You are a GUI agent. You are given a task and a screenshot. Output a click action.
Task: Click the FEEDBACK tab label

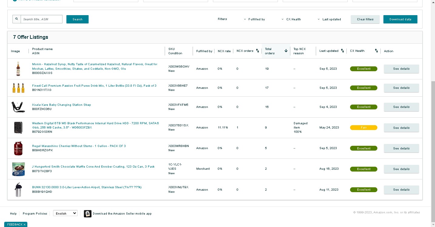pyautogui.click(x=15, y=225)
